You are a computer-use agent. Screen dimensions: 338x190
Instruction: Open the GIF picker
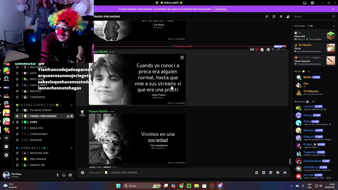pos(264,173)
